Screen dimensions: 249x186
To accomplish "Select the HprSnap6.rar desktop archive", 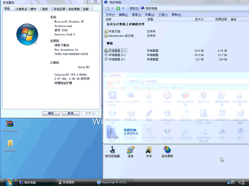I will pyautogui.click(x=10, y=126).
